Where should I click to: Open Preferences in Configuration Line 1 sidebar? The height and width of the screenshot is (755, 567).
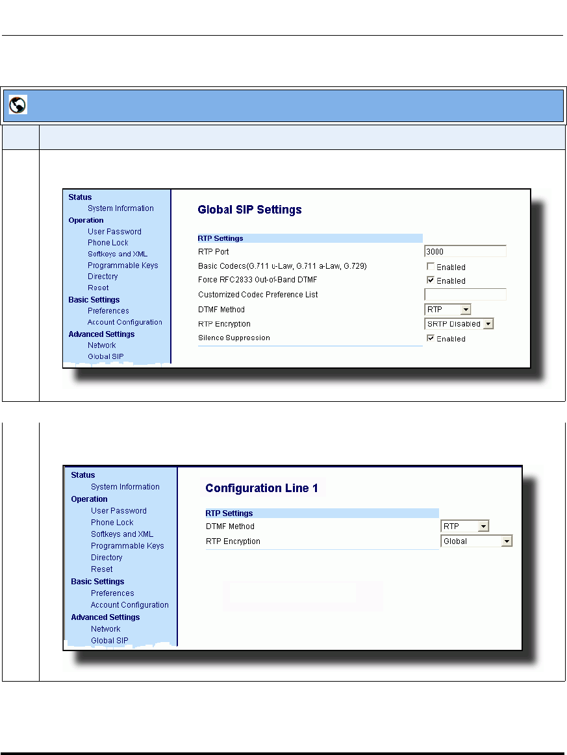112,593
